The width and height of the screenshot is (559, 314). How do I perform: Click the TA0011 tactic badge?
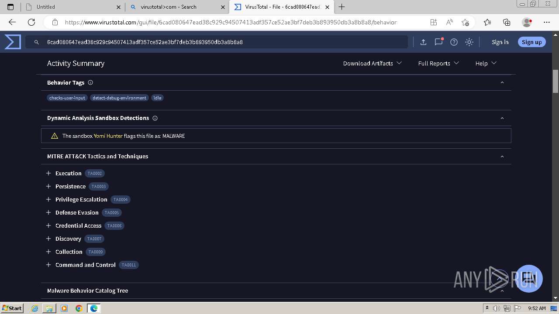[x=129, y=265]
